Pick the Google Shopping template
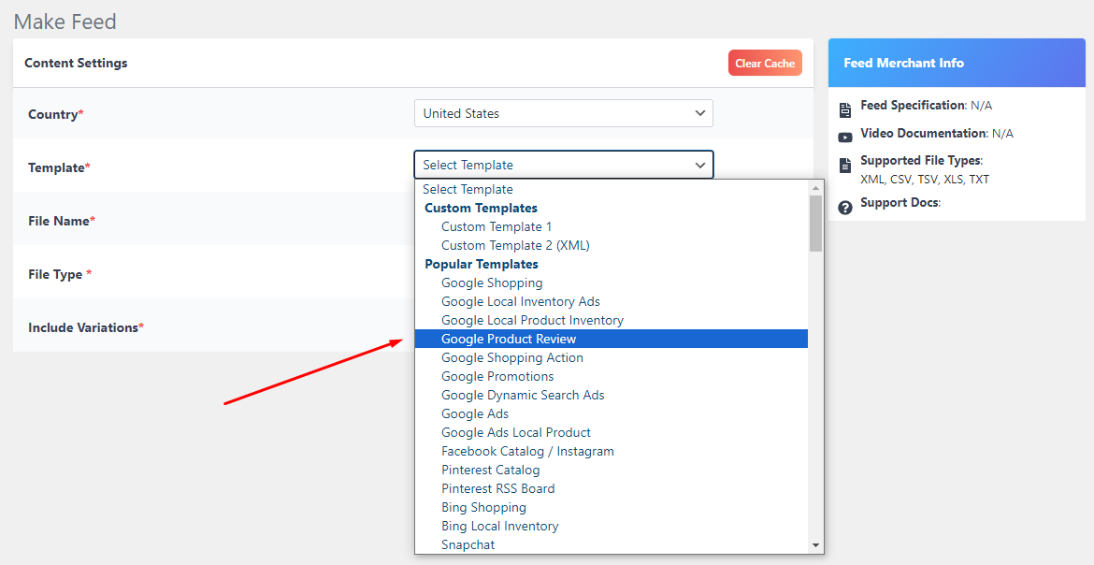This screenshot has height=565, width=1094. coord(492,282)
